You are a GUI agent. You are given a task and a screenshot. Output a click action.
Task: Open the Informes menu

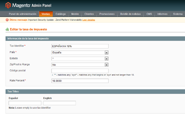(162, 14)
